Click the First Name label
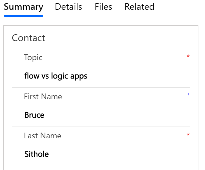205x170 pixels. [43, 97]
